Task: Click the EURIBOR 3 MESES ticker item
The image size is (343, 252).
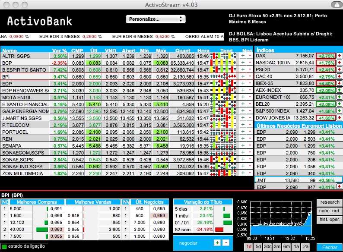Action: tap(70, 37)
